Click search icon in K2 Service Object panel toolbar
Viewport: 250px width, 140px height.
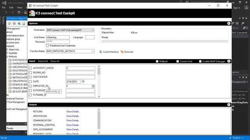coord(19,24)
